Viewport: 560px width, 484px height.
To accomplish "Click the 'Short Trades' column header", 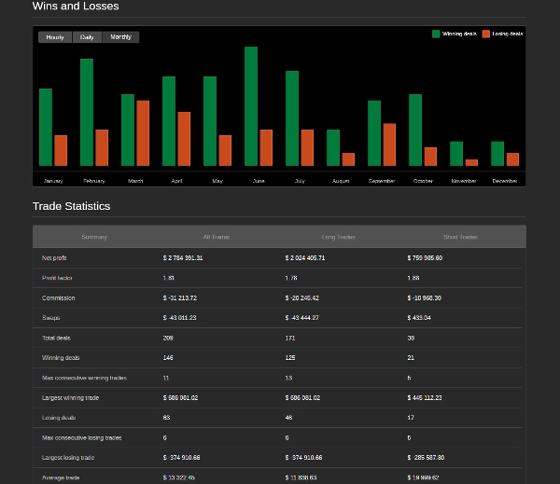I will click(x=461, y=237).
